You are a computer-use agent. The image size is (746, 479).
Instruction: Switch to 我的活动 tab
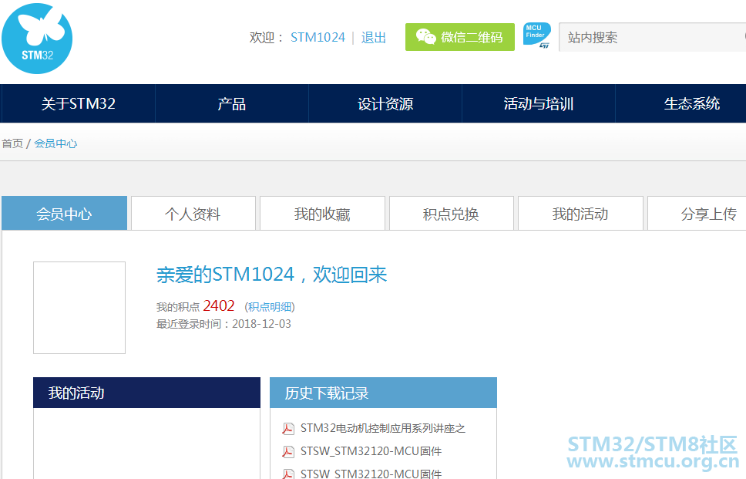coord(580,214)
